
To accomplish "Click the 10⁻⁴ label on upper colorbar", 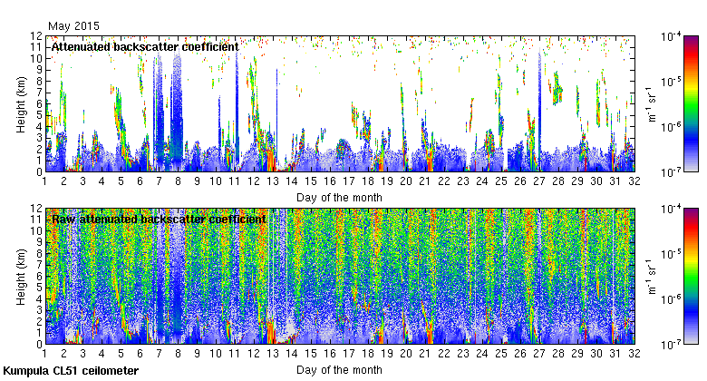I will coord(671,36).
